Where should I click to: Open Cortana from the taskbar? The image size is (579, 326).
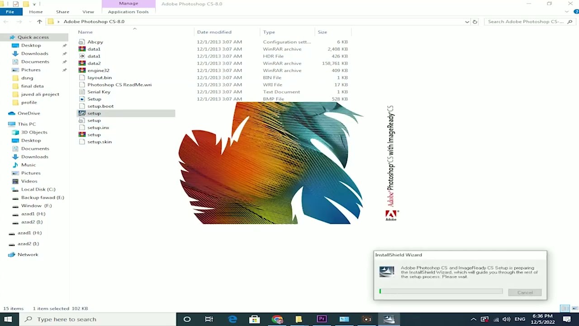pos(187,319)
